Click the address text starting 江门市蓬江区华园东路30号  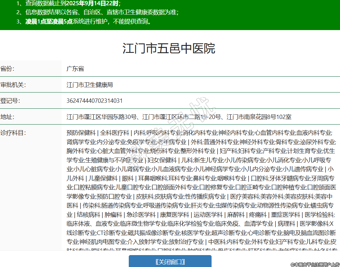tap(179, 117)
